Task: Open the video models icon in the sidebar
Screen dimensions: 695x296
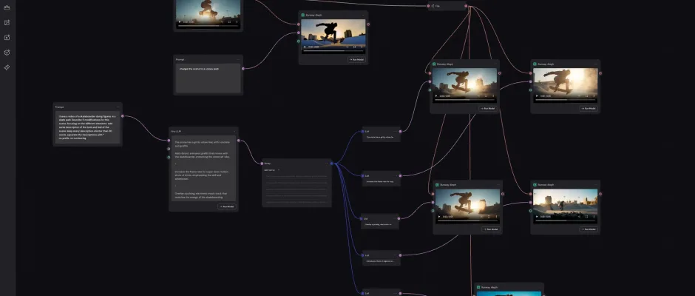Action: [7, 38]
